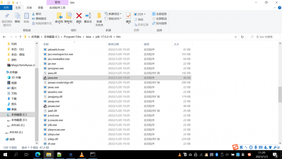The image size is (282, 159).
Task: Open Quick Access Toolbar customize arrow
Action: tap(17, 2)
